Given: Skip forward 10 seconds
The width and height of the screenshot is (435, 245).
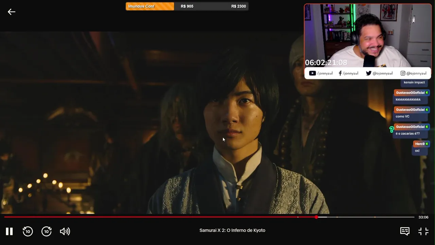Looking at the screenshot, I should coord(47,231).
